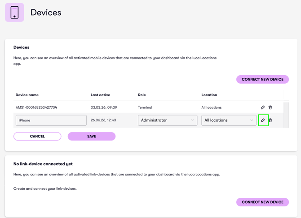Select the AMS1-000168253427704 device name cell

tap(36, 107)
